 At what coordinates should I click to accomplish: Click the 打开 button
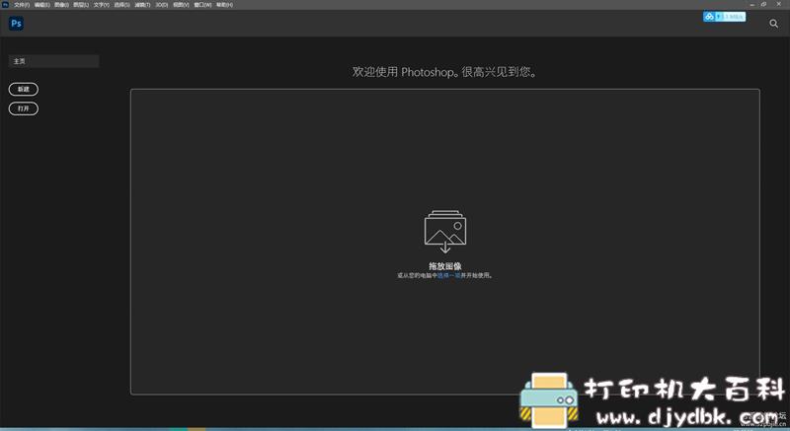(x=23, y=108)
